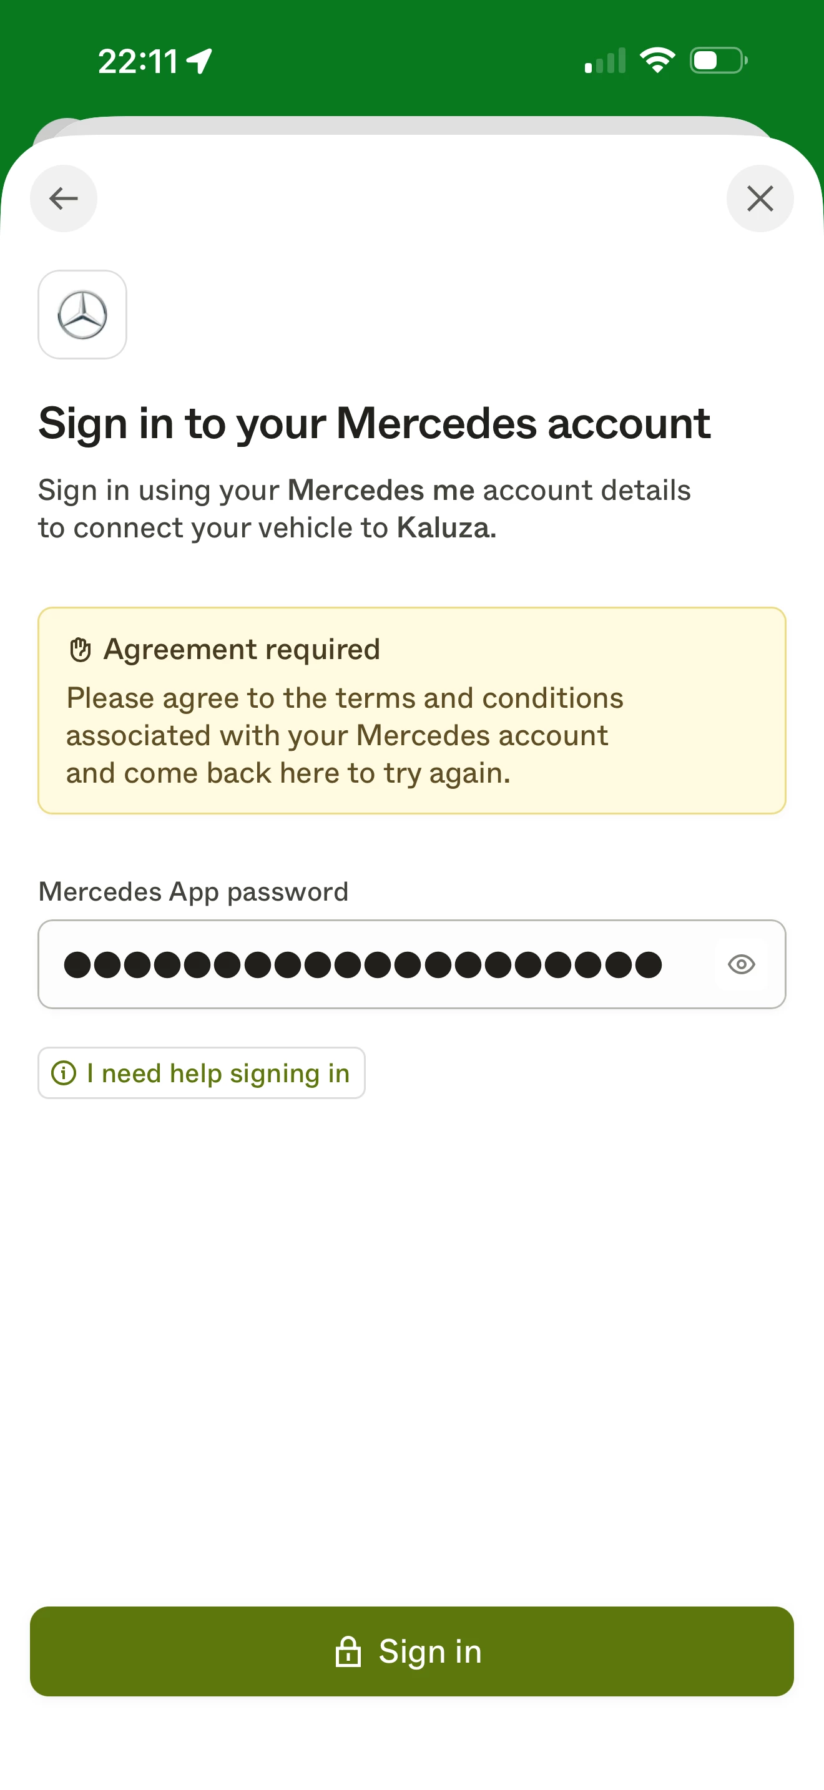Tap the 22:11 clock in status bar
The height and width of the screenshot is (1790, 824).
pyautogui.click(x=138, y=61)
